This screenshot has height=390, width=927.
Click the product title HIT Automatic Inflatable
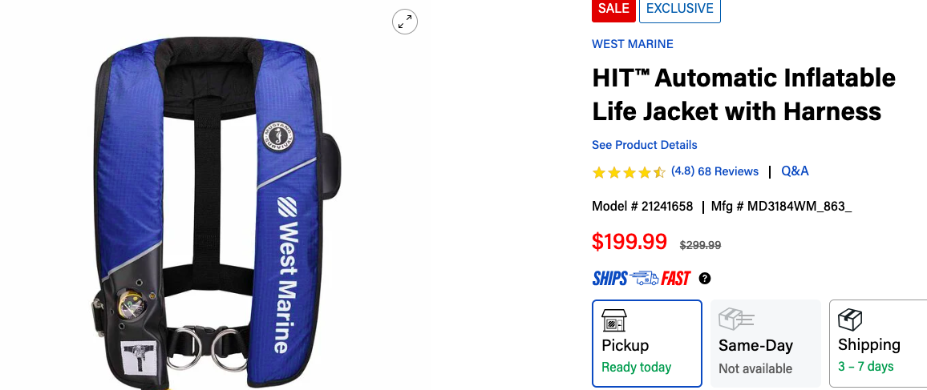743,94
